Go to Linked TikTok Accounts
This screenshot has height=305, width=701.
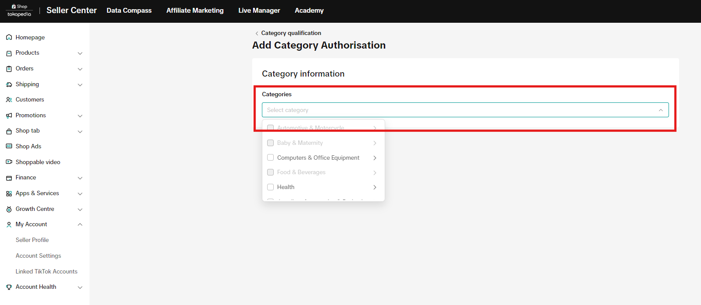click(46, 271)
